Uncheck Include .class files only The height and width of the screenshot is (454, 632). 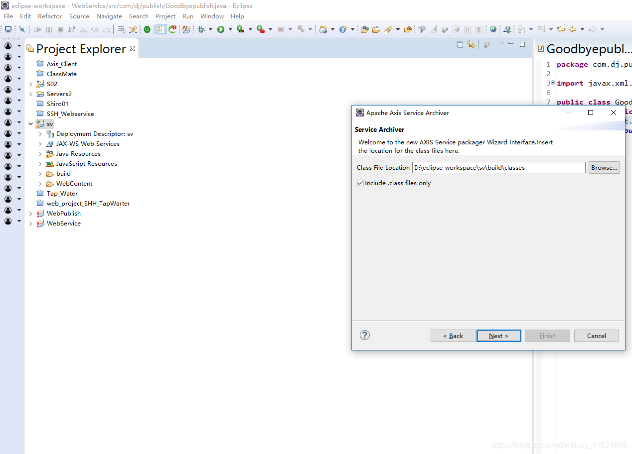point(360,183)
